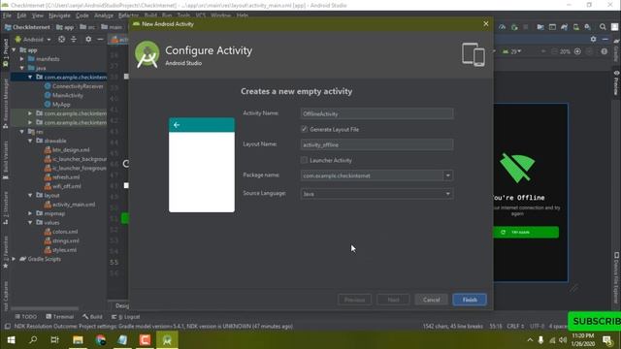Open the Edit menu
The image size is (621, 349).
pyautogui.click(x=21, y=16)
